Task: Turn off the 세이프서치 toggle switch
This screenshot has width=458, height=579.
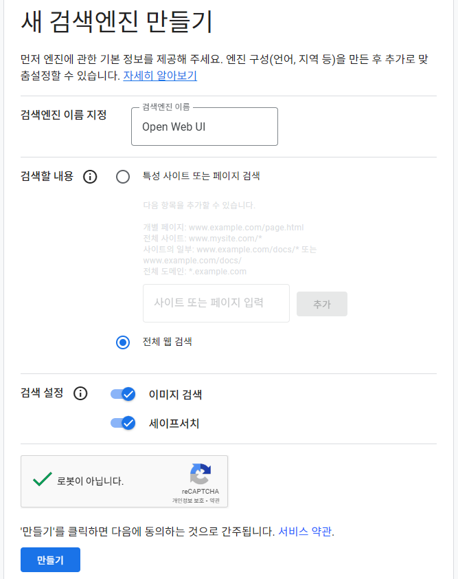Action: tap(123, 423)
